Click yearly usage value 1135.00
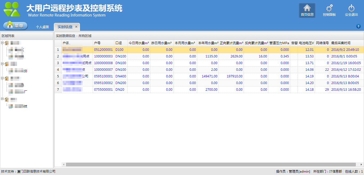364x175 pixels. pos(212,56)
